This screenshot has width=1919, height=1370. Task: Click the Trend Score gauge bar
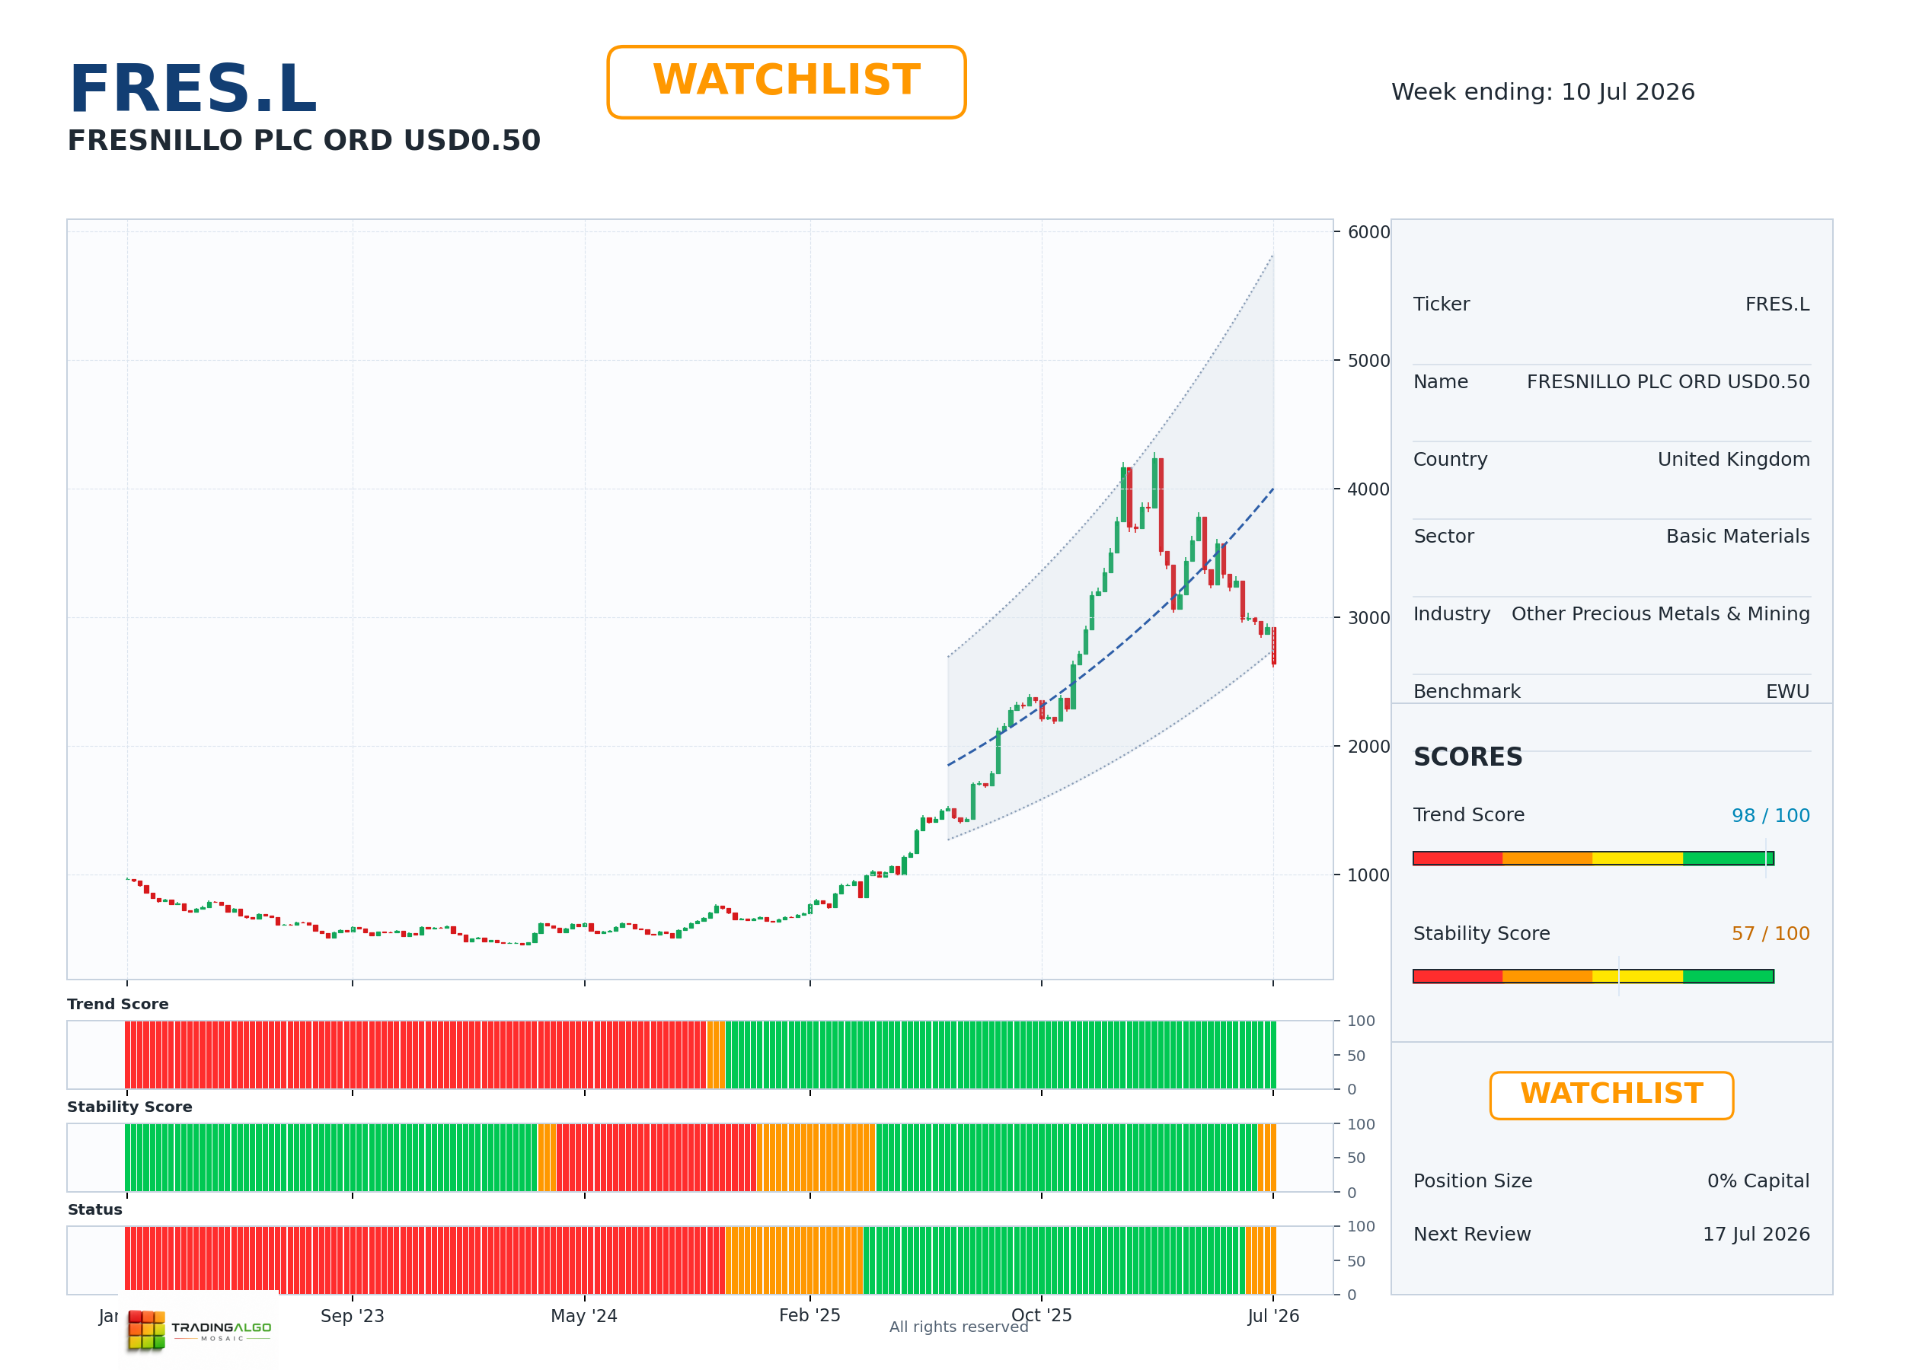point(1593,858)
